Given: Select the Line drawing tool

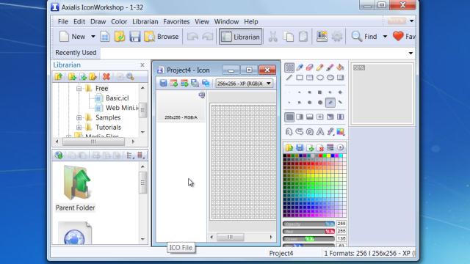Looking at the screenshot, I should click(x=289, y=78).
